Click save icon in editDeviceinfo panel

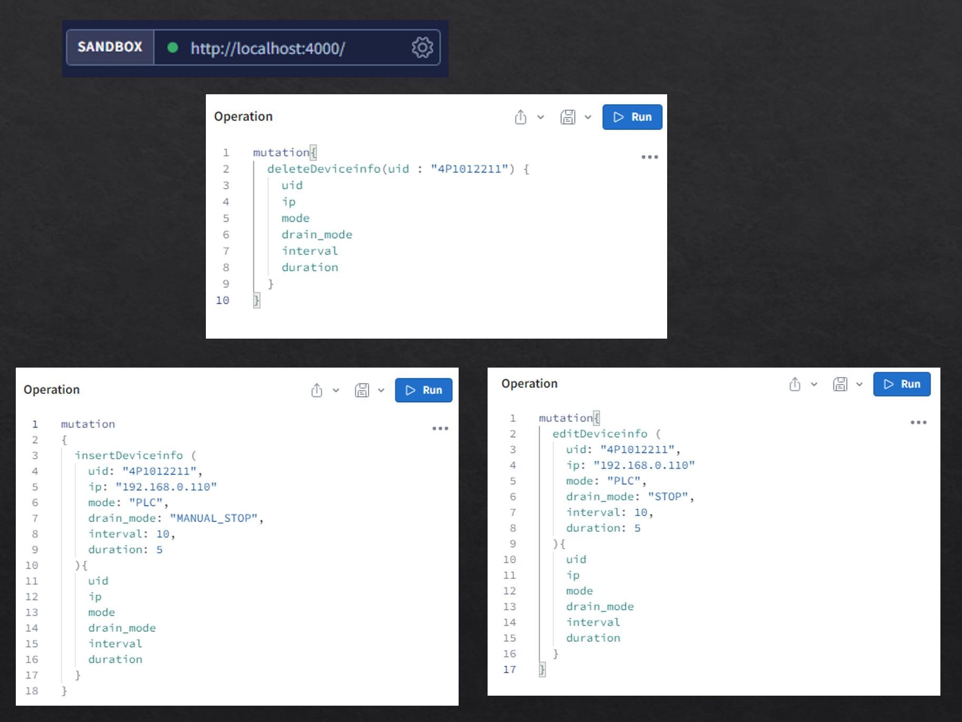[x=840, y=384]
